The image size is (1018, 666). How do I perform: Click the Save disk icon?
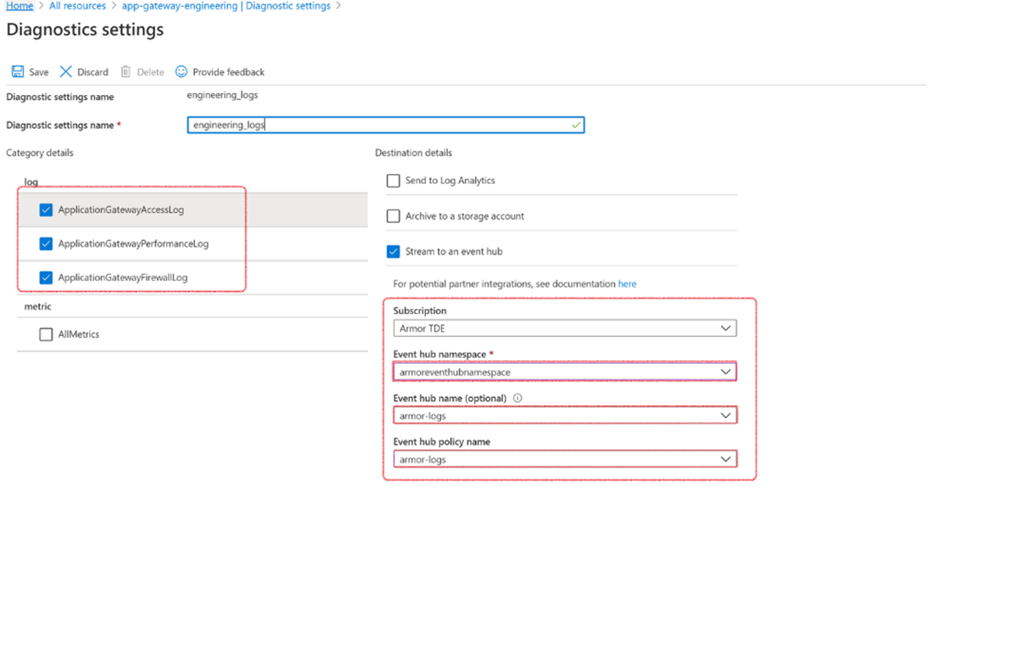pyautogui.click(x=18, y=72)
